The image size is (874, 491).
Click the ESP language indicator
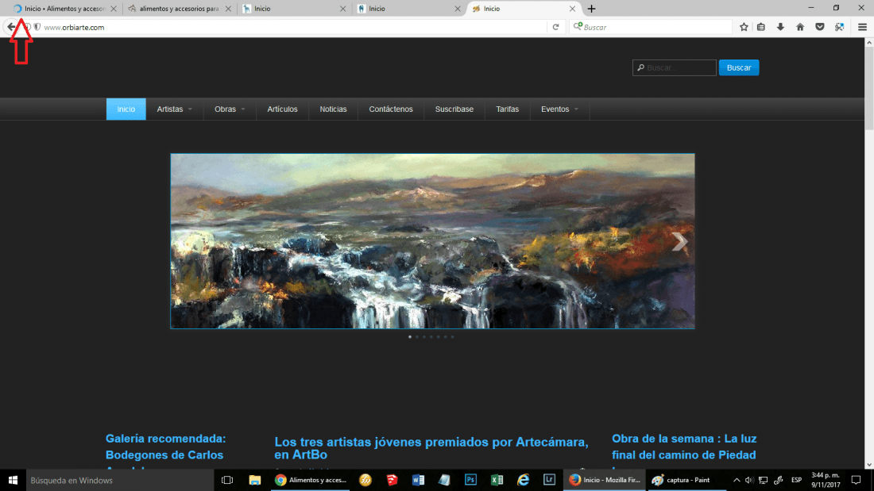coord(796,480)
